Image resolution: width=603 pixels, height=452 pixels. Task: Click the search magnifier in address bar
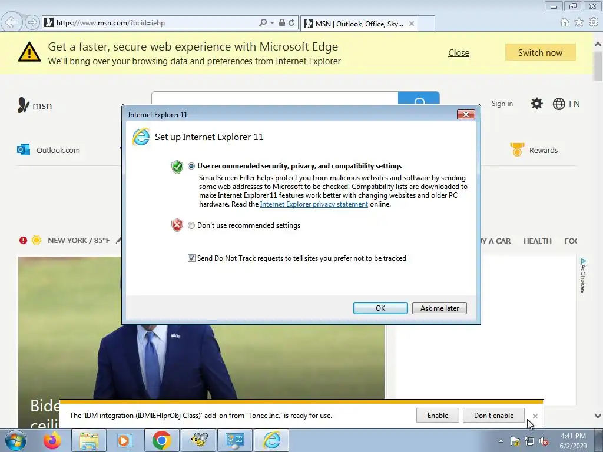tap(263, 23)
